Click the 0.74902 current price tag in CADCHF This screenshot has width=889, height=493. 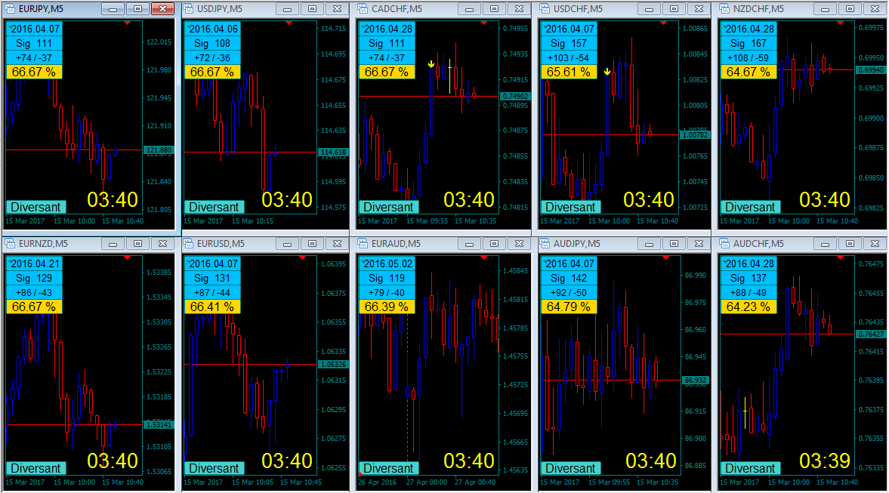(515, 97)
